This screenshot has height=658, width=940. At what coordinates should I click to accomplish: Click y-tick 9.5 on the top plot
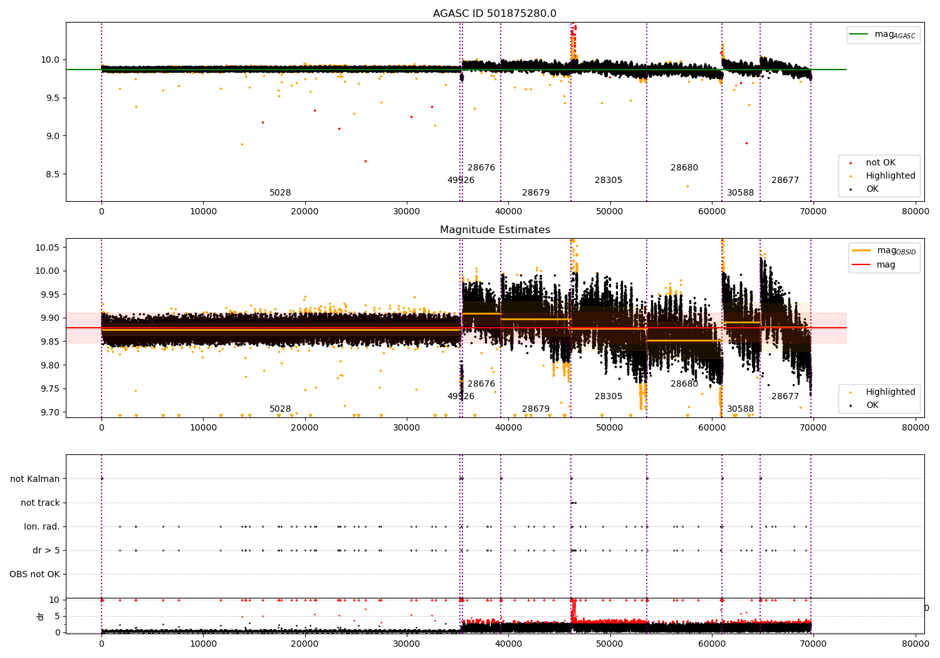coord(53,98)
